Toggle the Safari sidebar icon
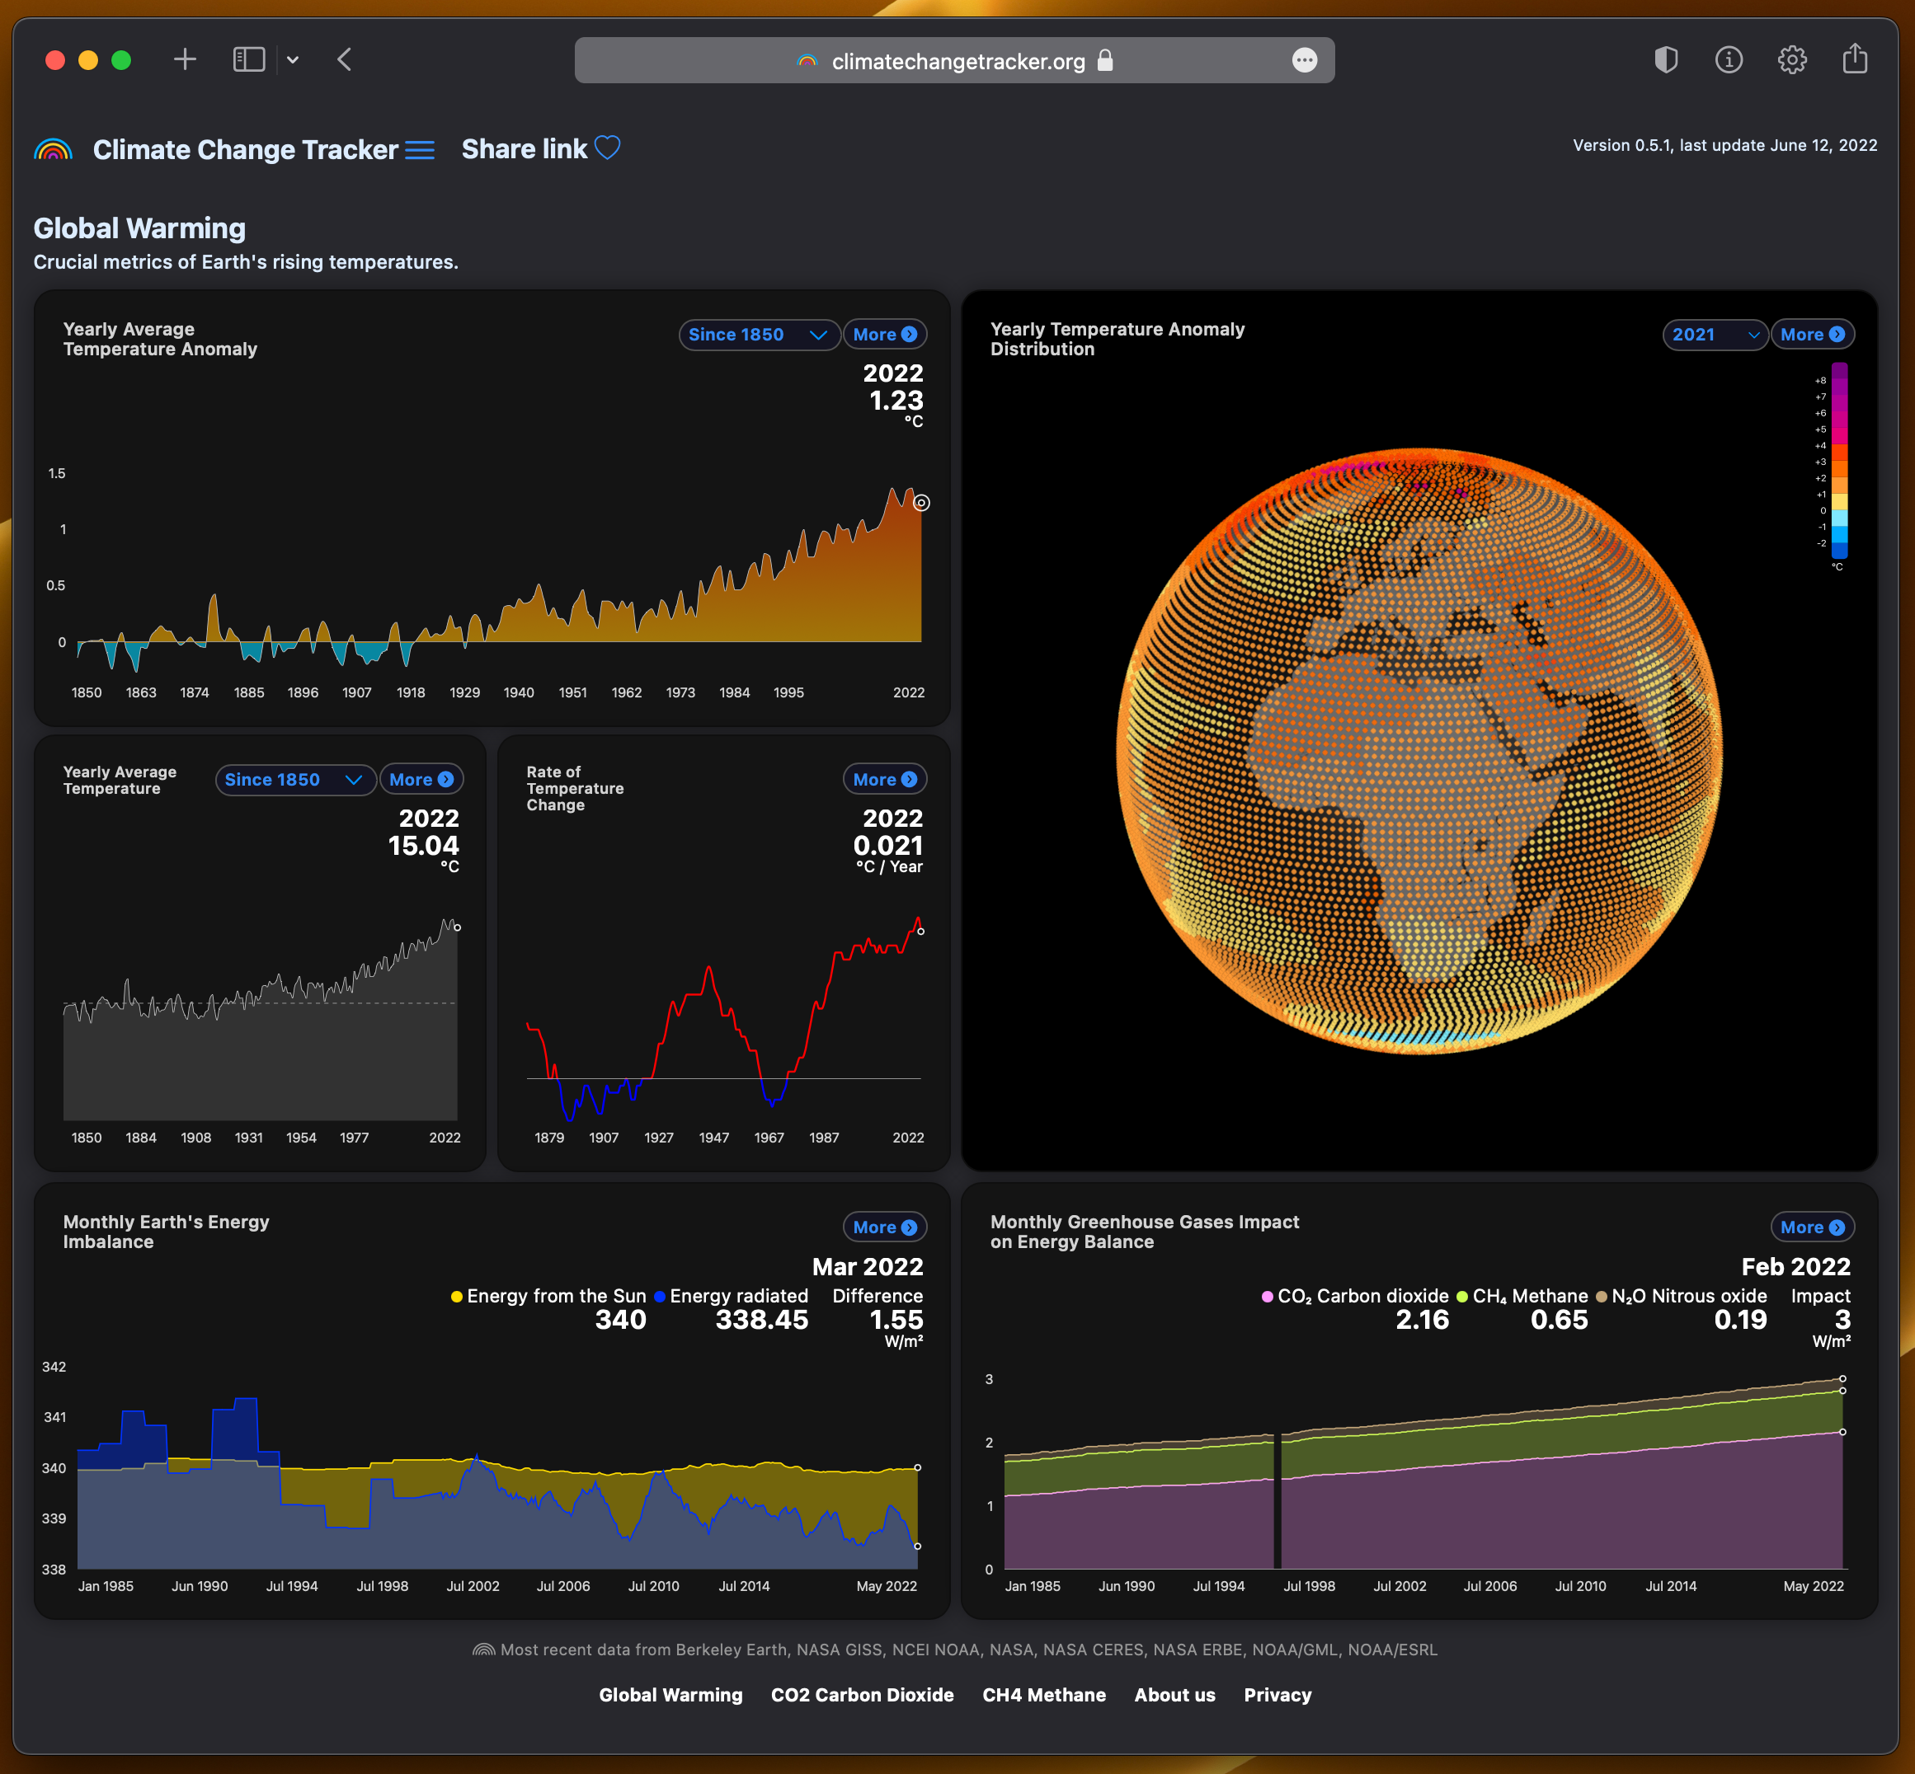 point(249,59)
